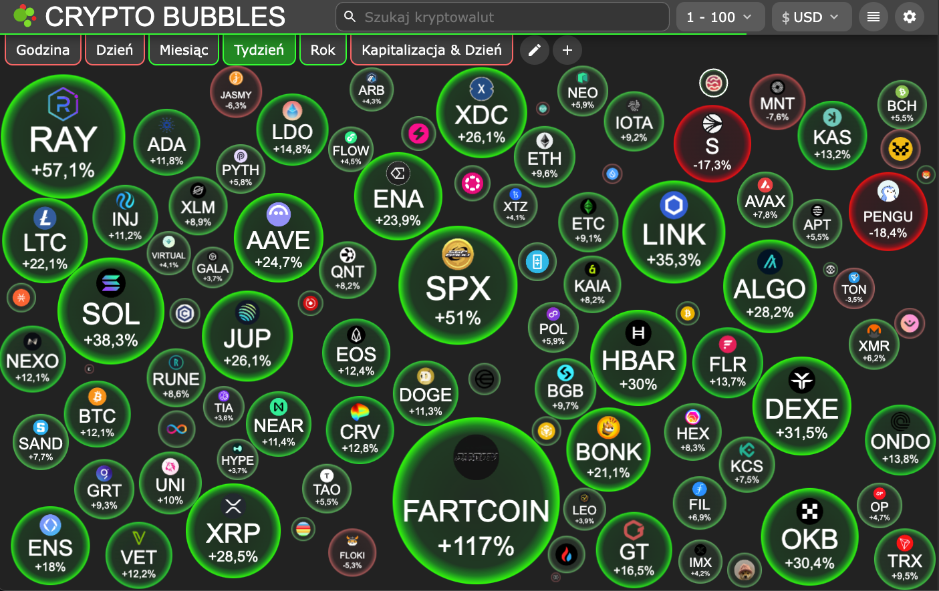Click the LINK bubble icon
The height and width of the screenshot is (591, 939).
(x=674, y=205)
